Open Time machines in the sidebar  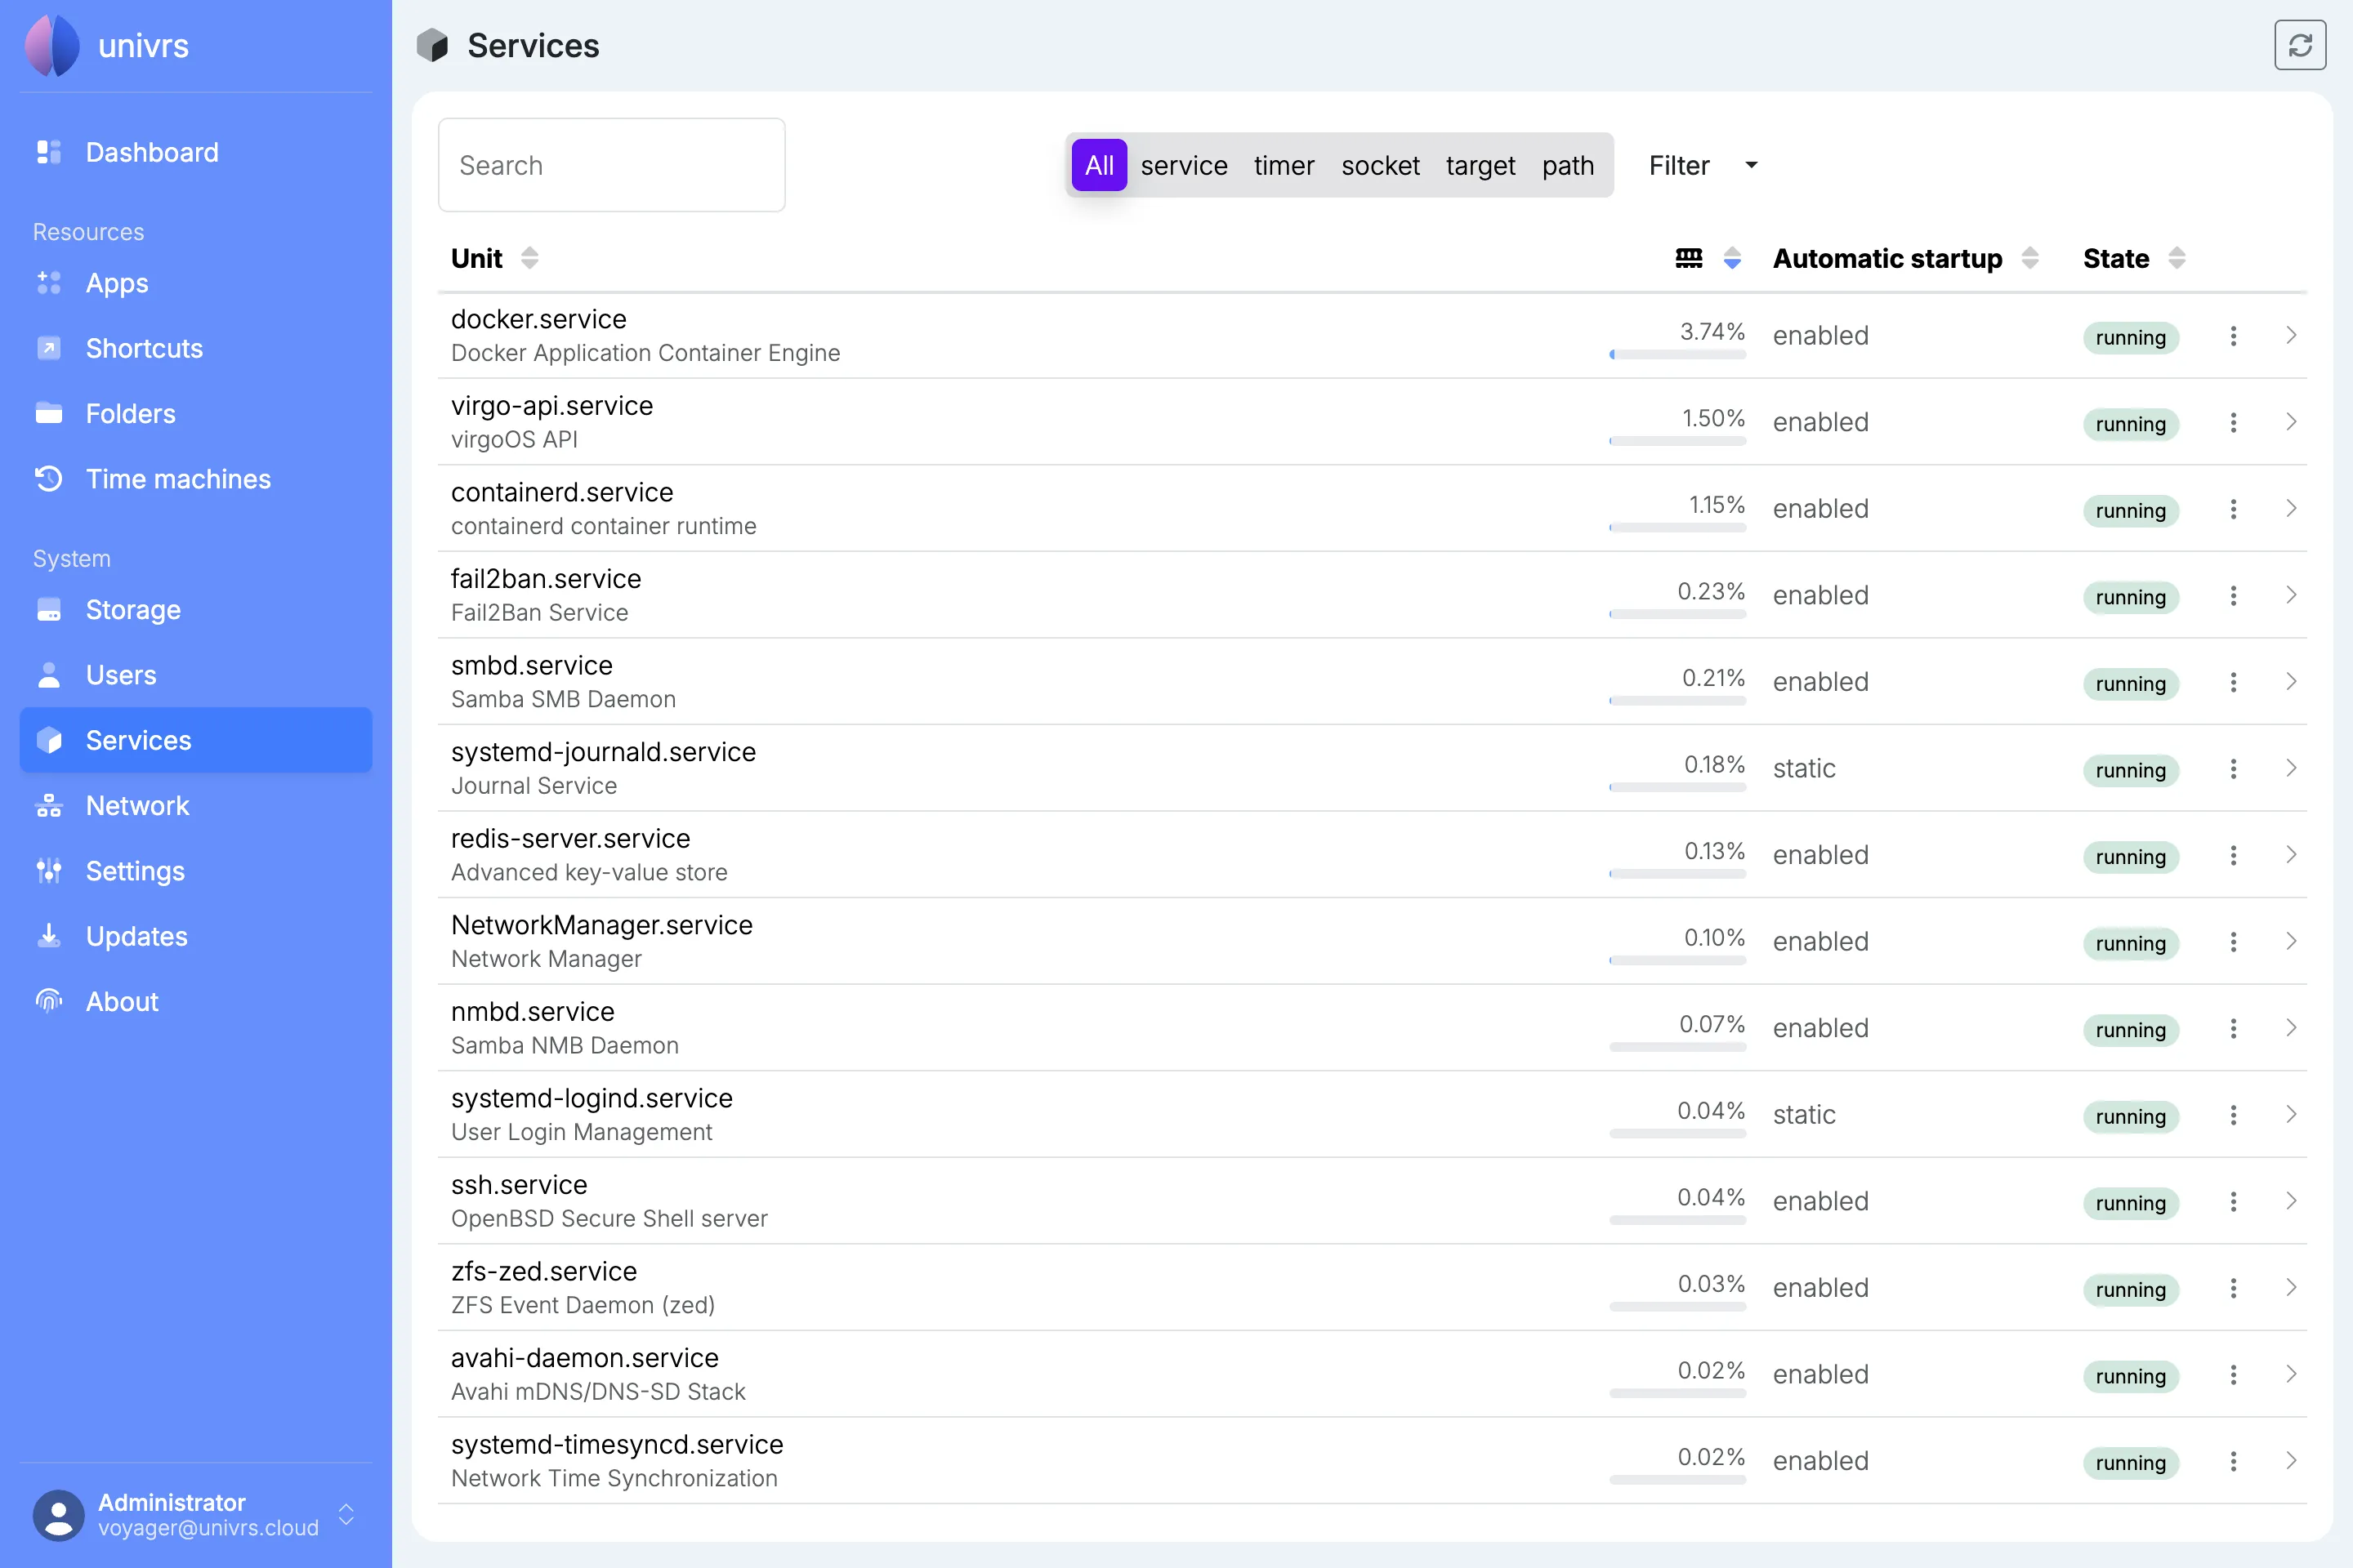point(195,479)
